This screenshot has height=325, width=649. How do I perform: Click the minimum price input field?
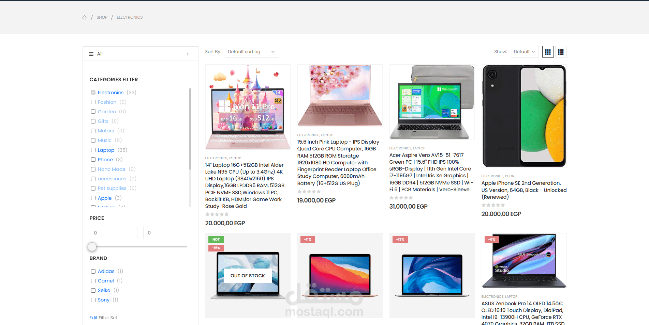coord(114,233)
